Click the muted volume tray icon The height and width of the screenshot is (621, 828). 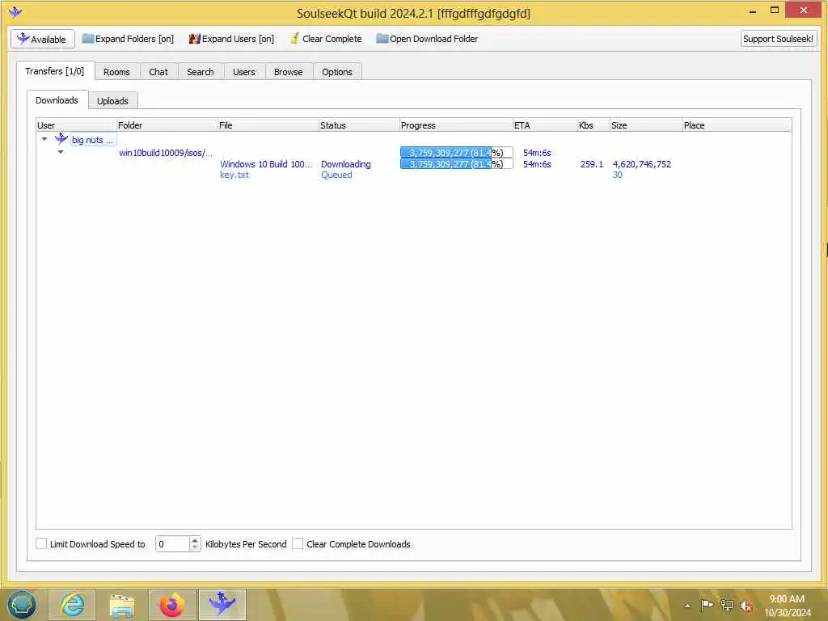(x=746, y=606)
